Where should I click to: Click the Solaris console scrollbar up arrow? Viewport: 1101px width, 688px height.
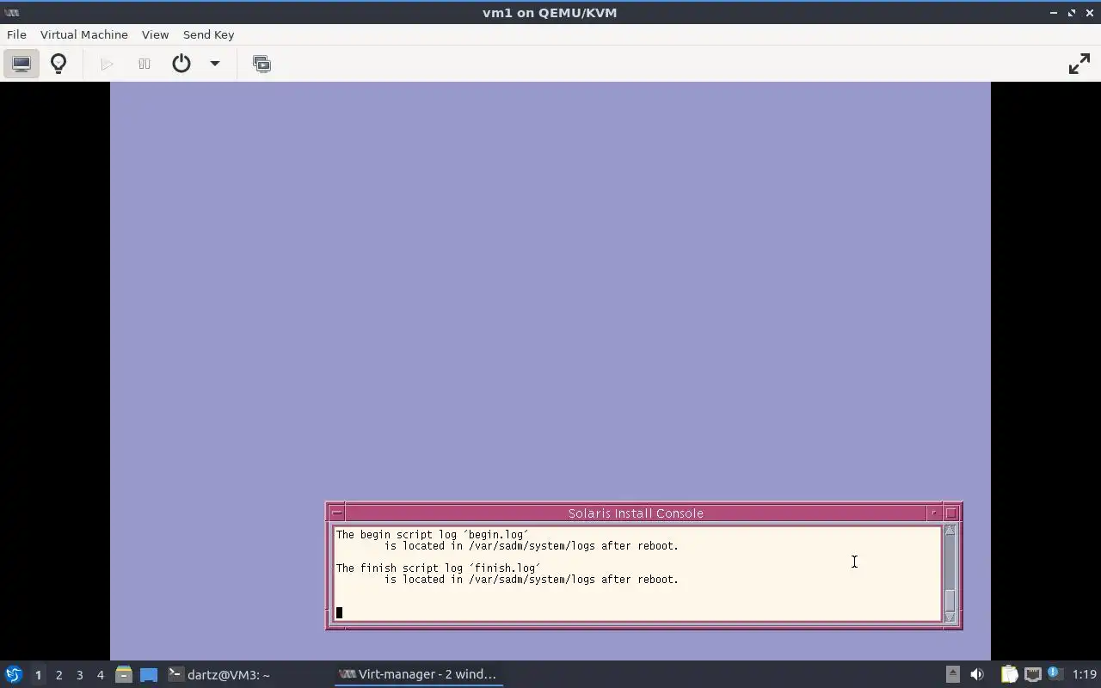(x=950, y=531)
